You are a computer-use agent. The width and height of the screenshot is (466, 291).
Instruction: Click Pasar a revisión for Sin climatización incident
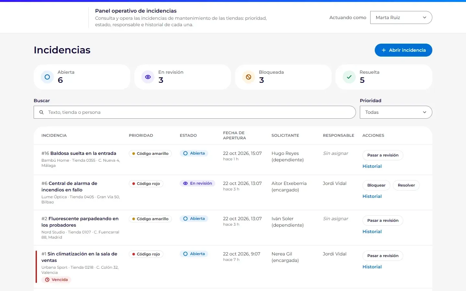click(383, 256)
